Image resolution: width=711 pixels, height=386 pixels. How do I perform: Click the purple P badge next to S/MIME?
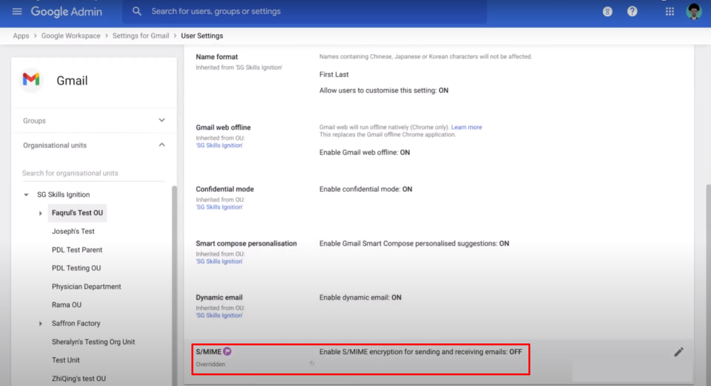[227, 351]
